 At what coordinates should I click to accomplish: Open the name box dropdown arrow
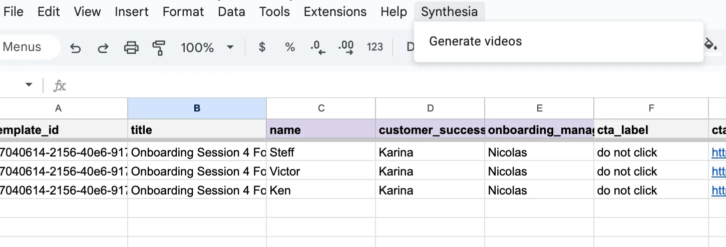[29, 85]
